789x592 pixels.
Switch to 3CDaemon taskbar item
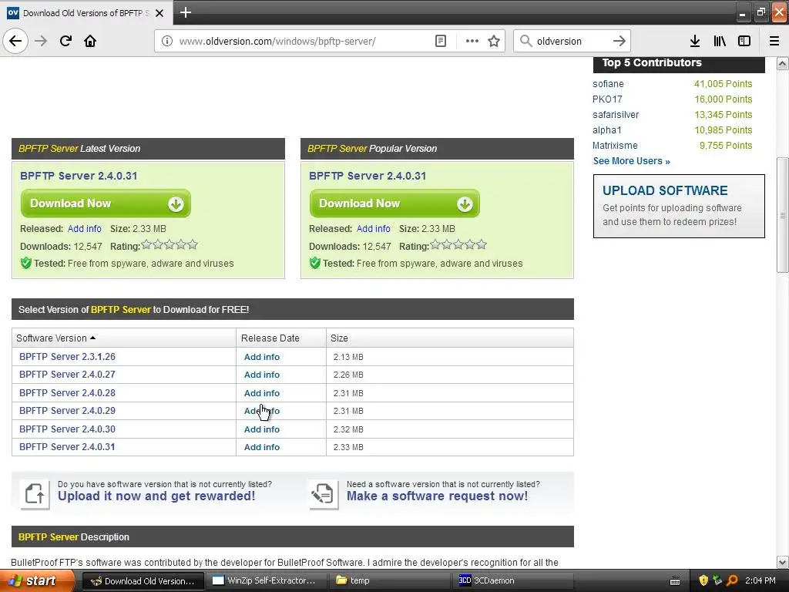(x=513, y=580)
